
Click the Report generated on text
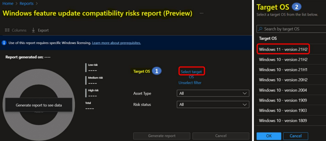click(28, 57)
